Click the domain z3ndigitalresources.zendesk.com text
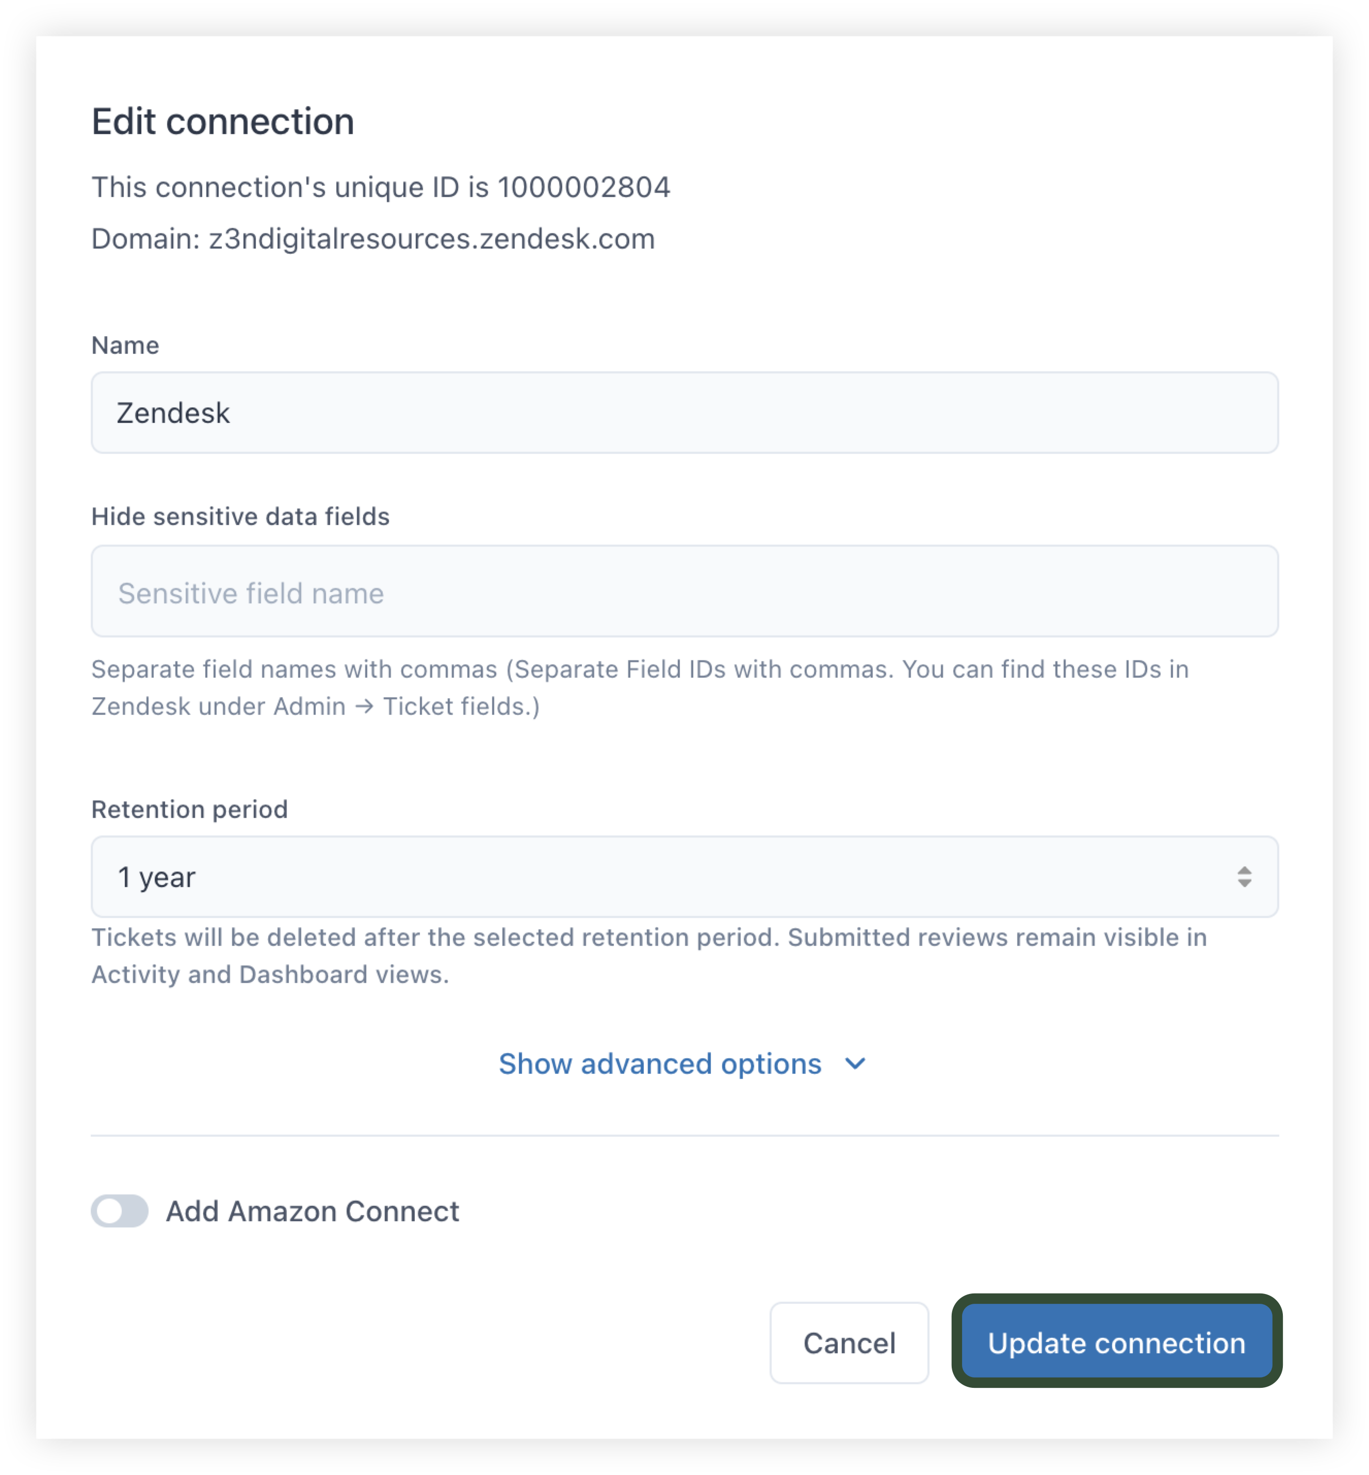 point(372,239)
